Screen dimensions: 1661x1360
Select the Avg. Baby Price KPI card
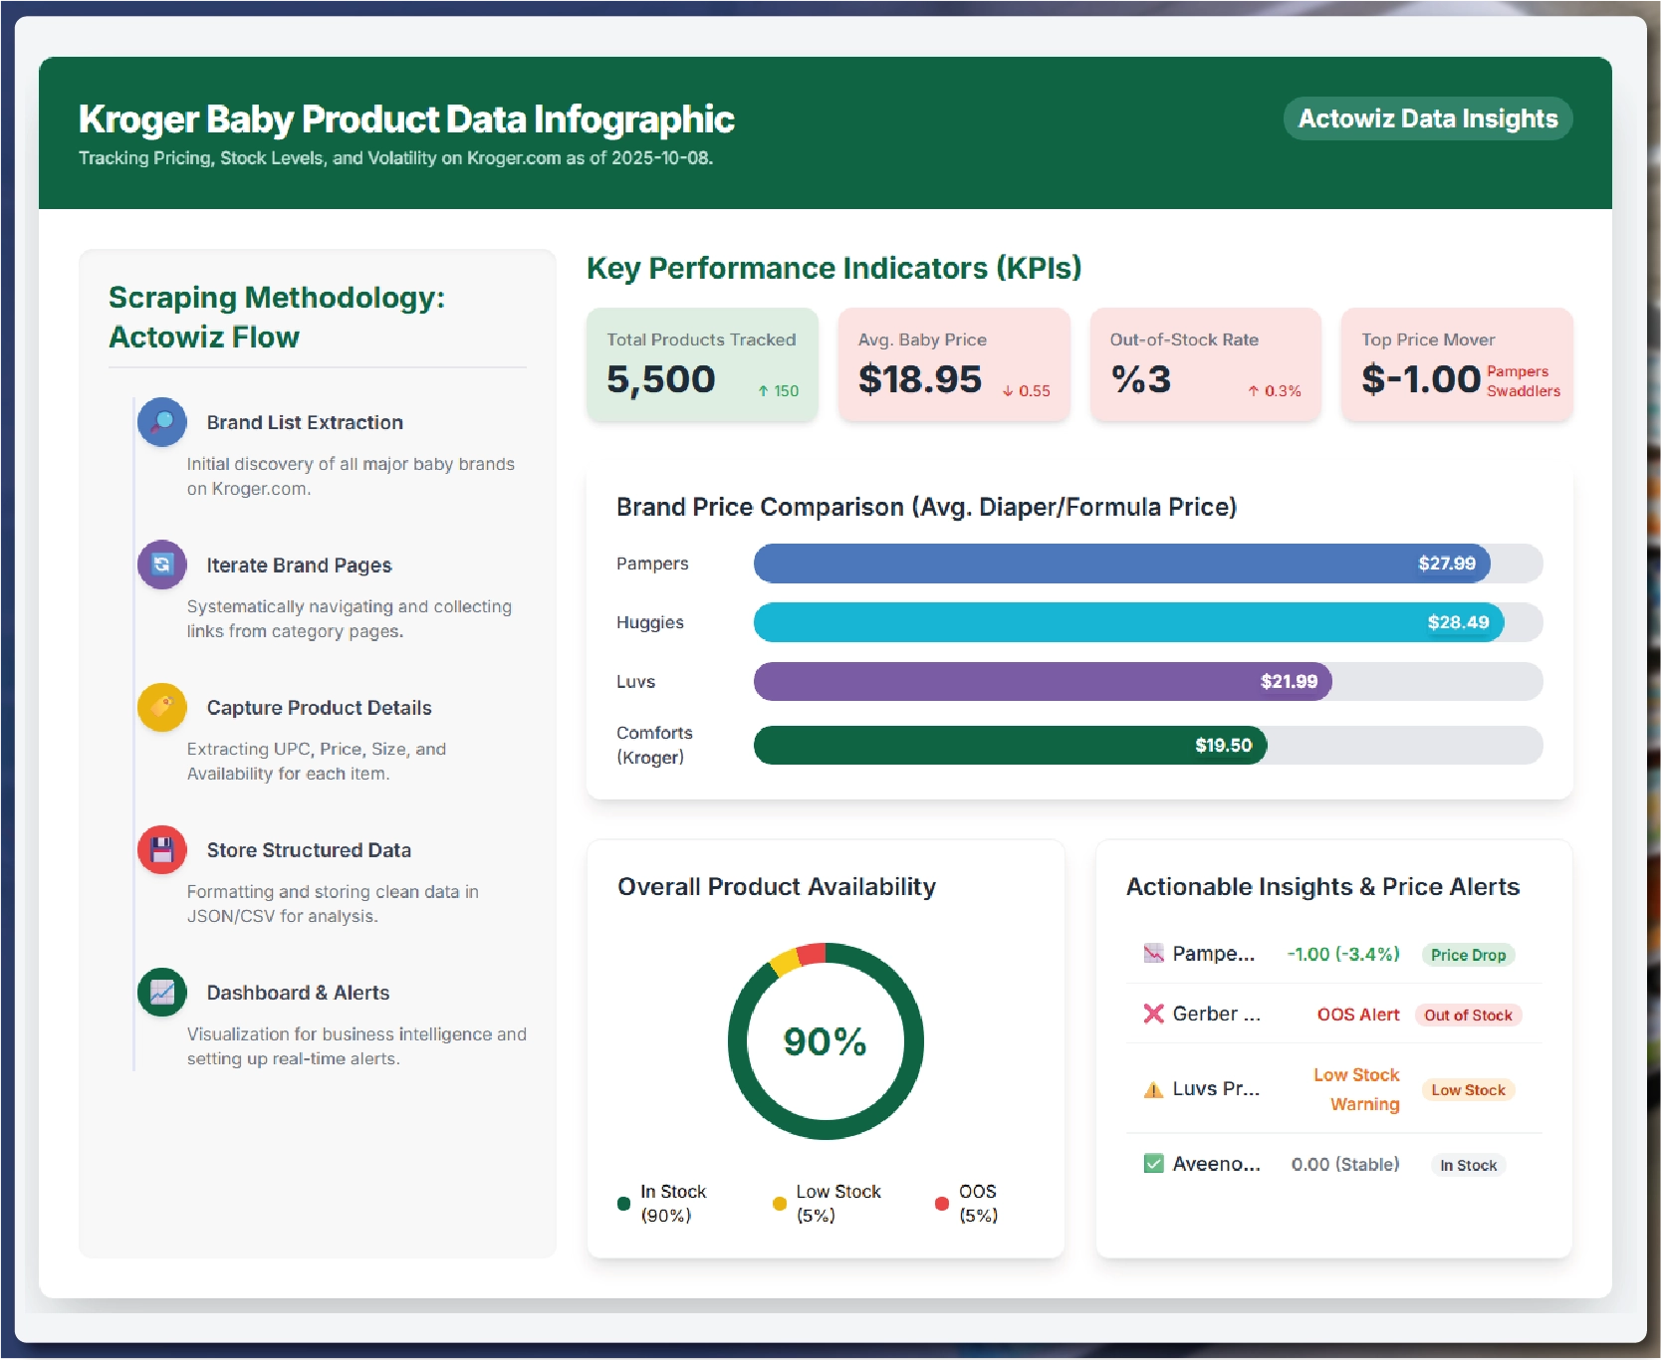(954, 364)
